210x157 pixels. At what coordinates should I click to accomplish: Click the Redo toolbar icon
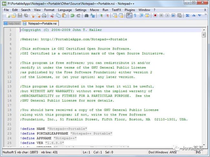(x=79, y=16)
